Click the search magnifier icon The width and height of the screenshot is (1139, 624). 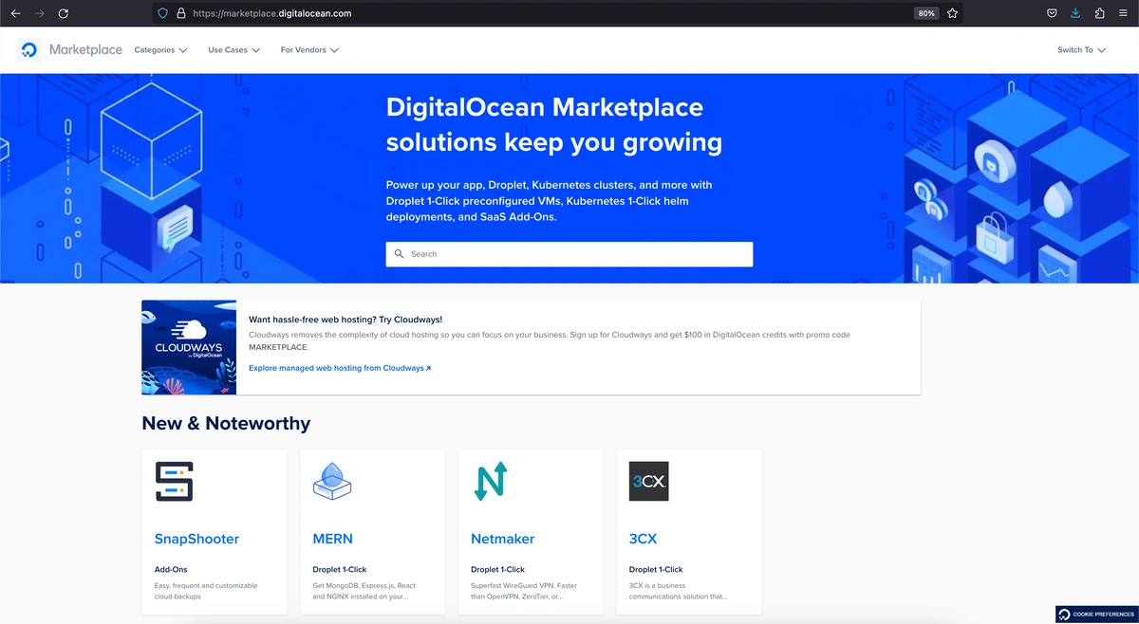pyautogui.click(x=400, y=253)
